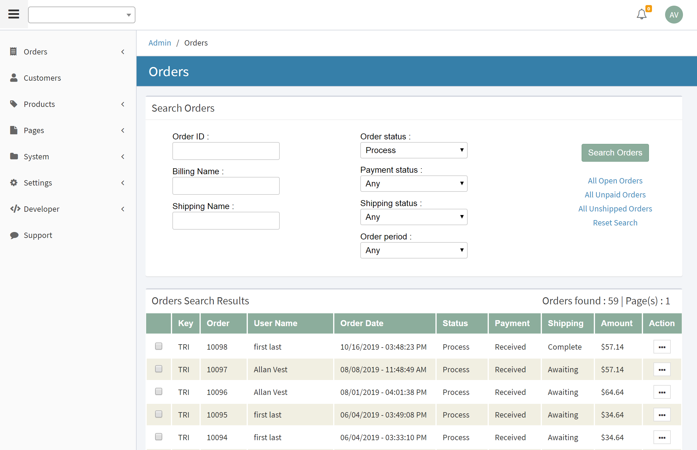Focus the Order ID input field
Viewport: 697px width, 450px height.
point(226,151)
